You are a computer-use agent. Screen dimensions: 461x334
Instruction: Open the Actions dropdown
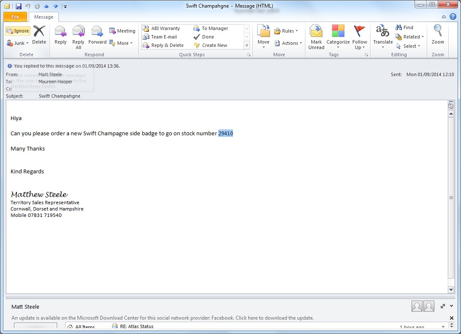click(x=288, y=43)
